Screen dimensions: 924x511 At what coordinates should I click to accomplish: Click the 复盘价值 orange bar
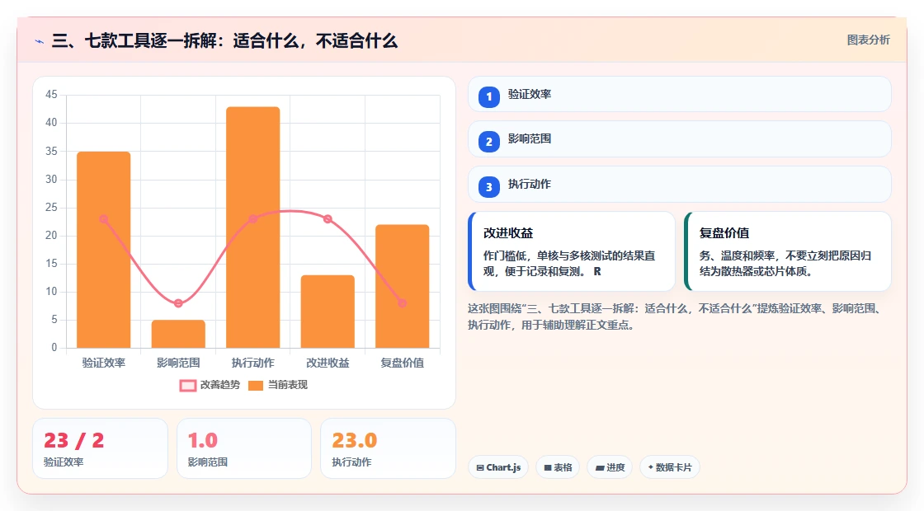(x=403, y=286)
